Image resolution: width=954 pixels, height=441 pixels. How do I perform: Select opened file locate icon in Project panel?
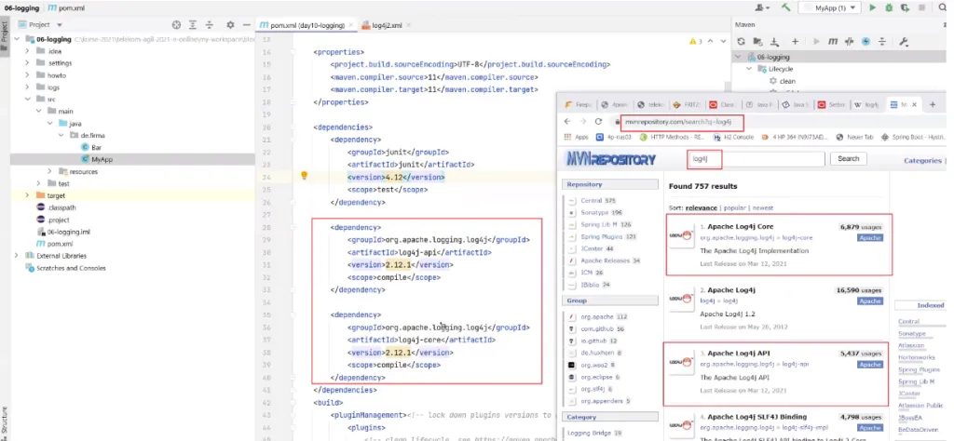[176, 25]
